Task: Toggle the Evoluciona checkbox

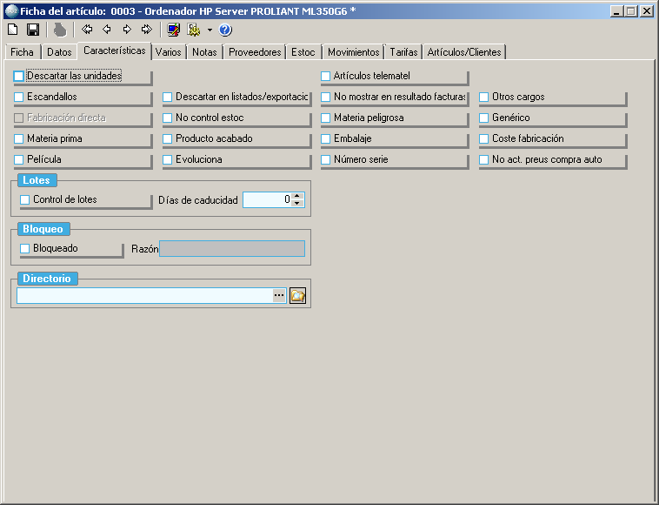Action: [167, 160]
